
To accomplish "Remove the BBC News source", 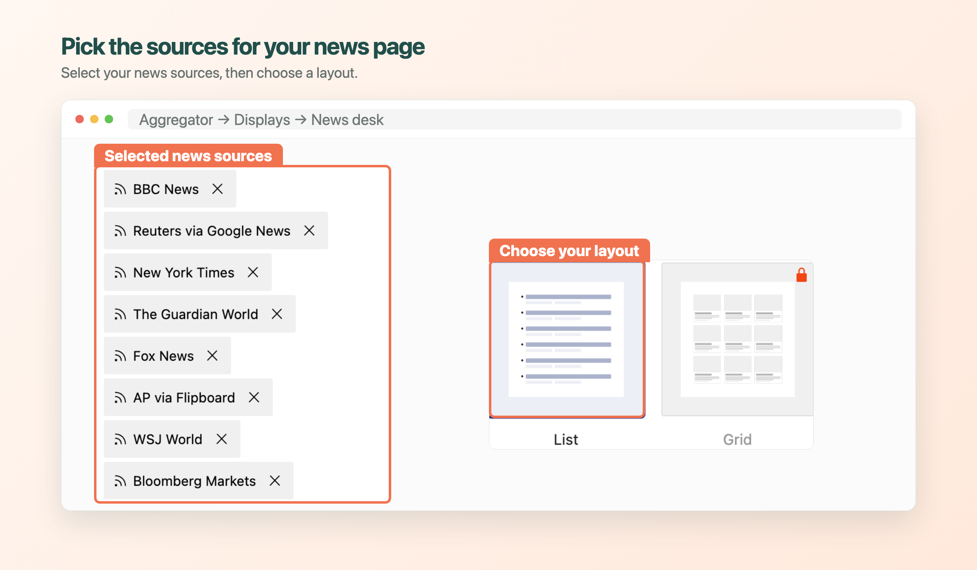I will coord(217,189).
